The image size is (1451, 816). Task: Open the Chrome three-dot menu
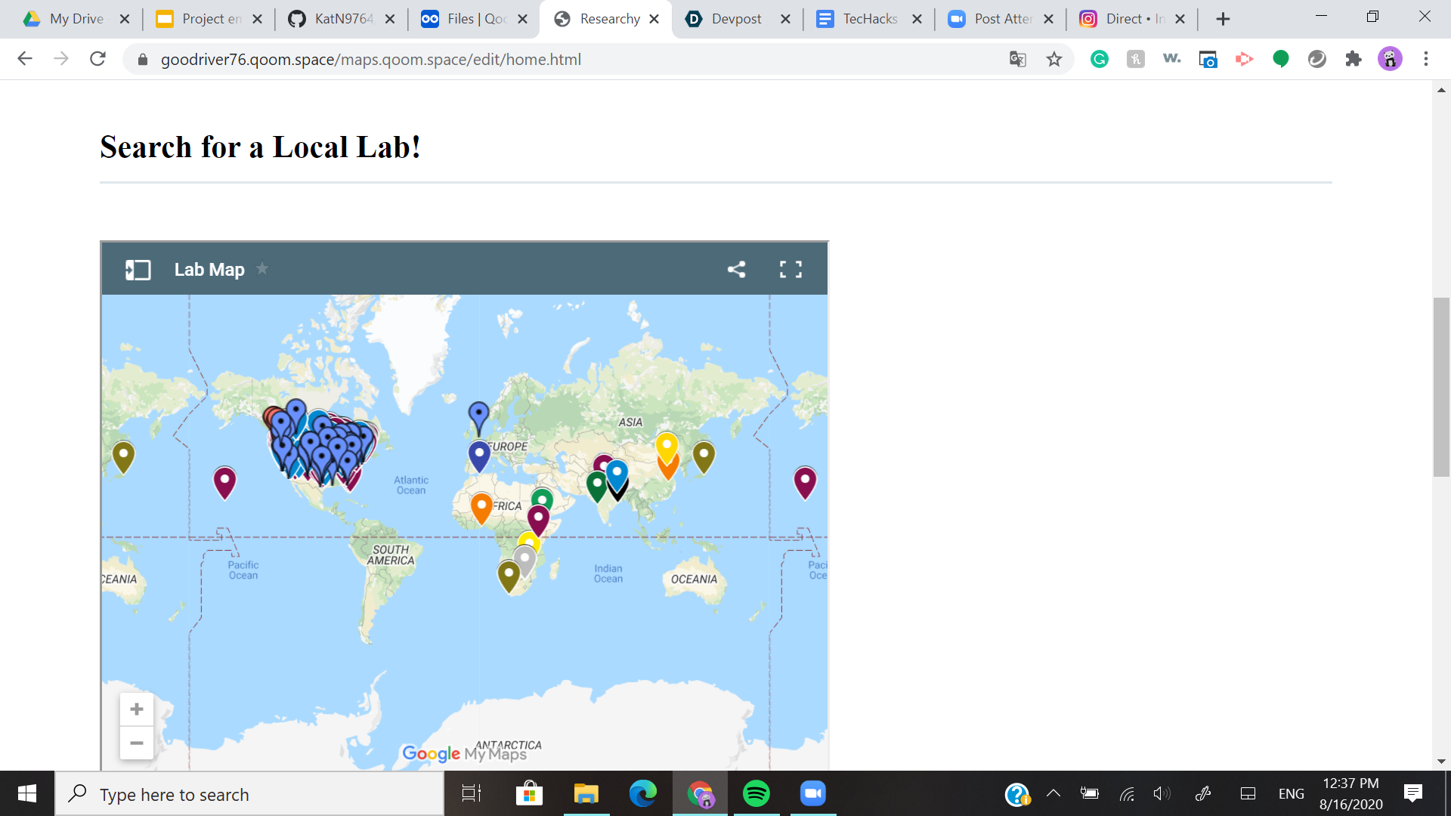1426,59
